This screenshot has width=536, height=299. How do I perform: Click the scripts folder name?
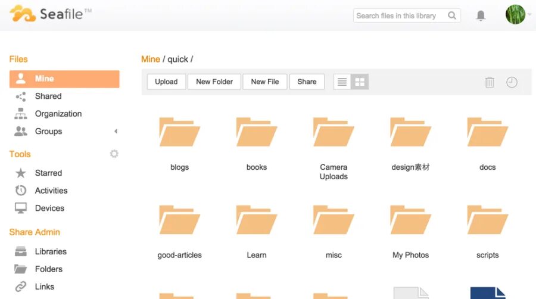(x=487, y=255)
